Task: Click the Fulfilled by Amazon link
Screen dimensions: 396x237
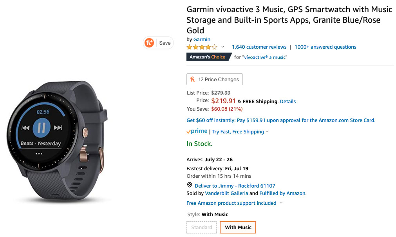Action: point(282,193)
